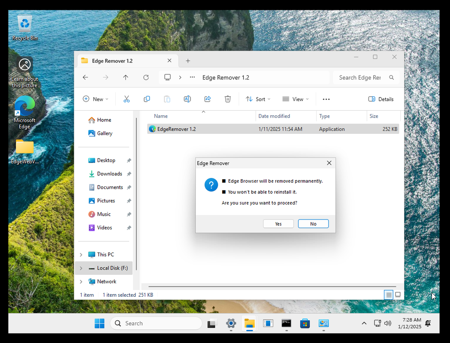Screen dimensions: 450x343
Task: Switch to large thumbnails view layout
Action: tap(398, 295)
